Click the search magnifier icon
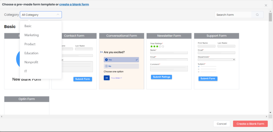This screenshot has width=273, height=132. click(x=257, y=15)
